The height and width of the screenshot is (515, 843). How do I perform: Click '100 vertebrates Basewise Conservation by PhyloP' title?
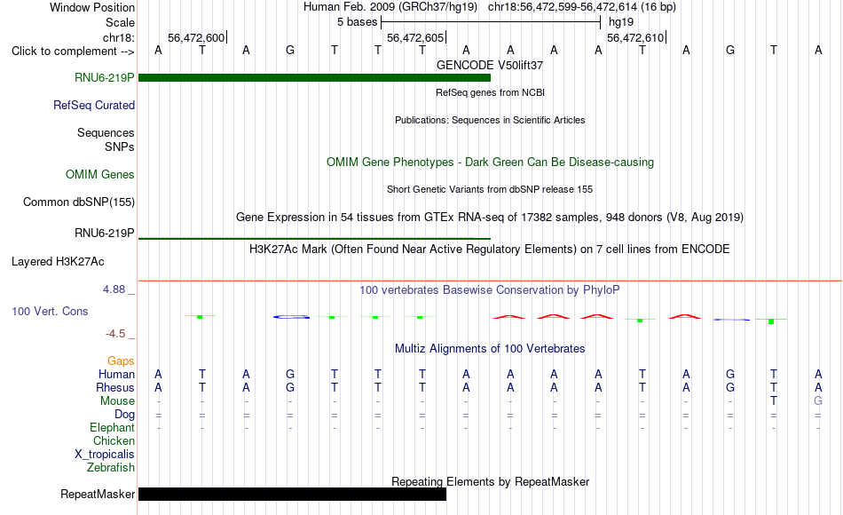(490, 290)
